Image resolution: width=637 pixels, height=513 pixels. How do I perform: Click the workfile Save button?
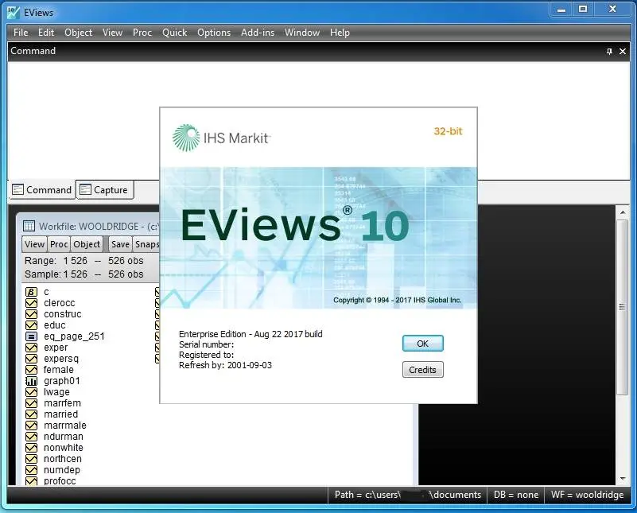[x=120, y=244]
